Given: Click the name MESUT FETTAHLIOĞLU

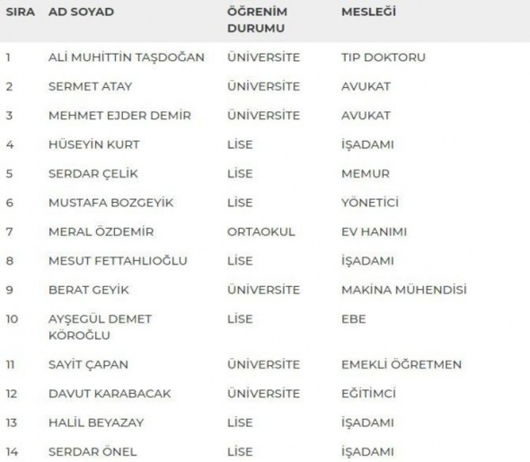Looking at the screenshot, I should coord(118,261).
